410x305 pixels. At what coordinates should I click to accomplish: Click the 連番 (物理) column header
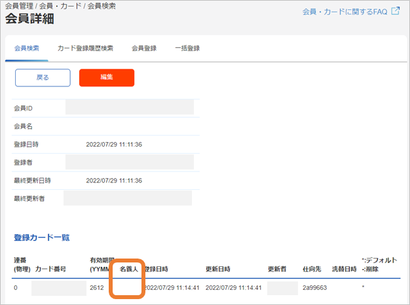click(22, 264)
